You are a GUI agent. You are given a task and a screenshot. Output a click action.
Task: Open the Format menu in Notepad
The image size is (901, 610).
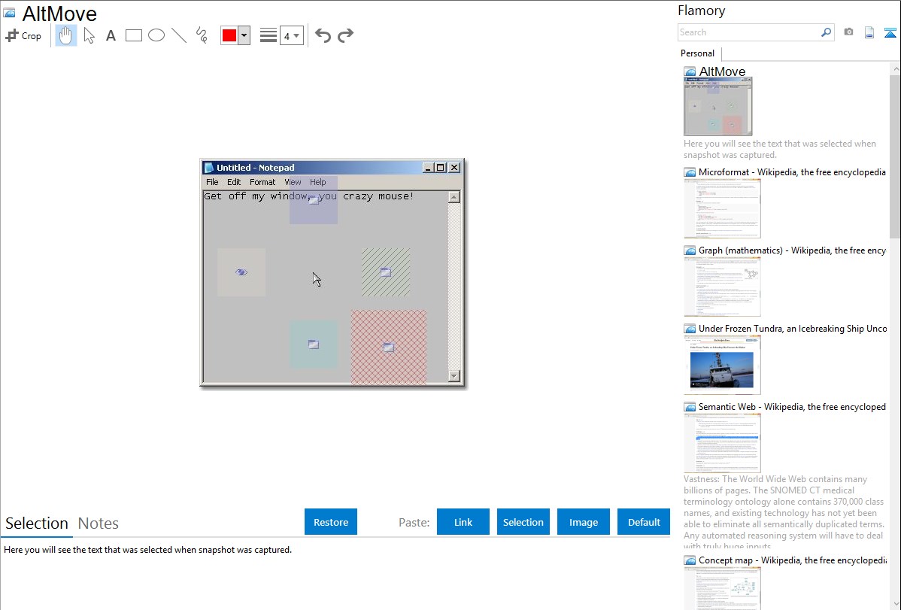(262, 182)
